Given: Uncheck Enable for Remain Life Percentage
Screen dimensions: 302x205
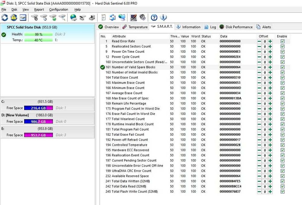Looking at the screenshot, I should [282, 104].
